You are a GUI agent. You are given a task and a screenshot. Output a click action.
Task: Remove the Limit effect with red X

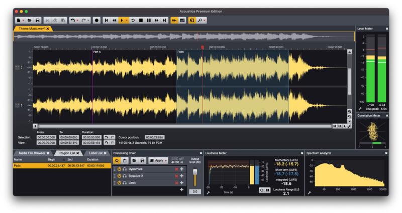[x=176, y=183]
